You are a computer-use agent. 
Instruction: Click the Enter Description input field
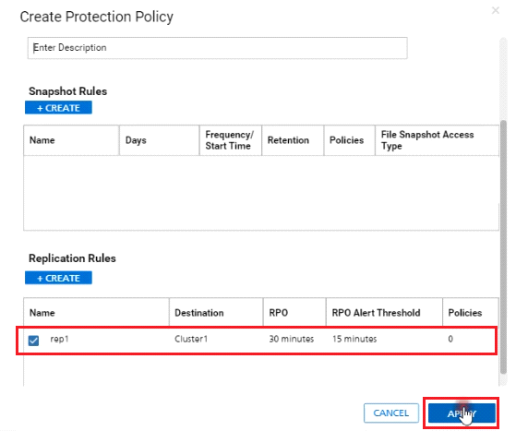217,48
